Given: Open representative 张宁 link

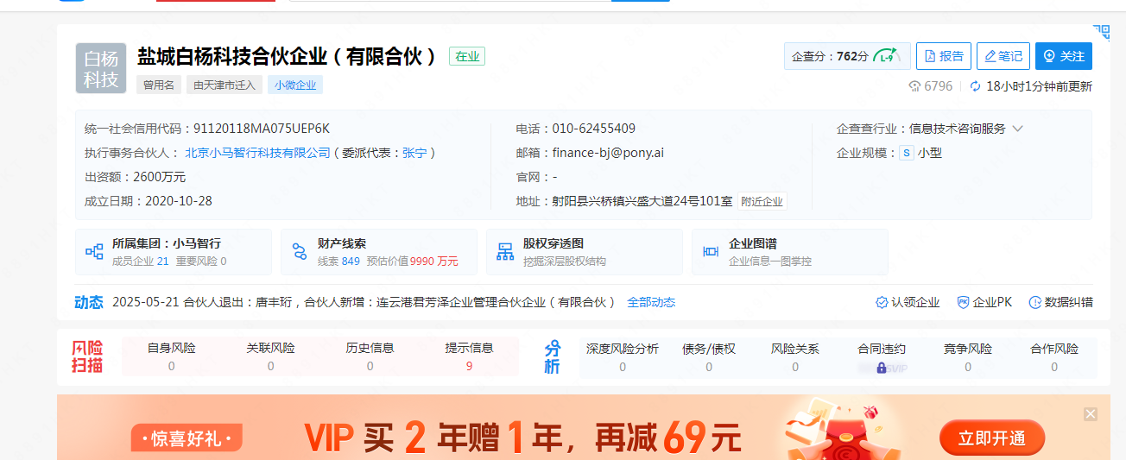Looking at the screenshot, I should 414,153.
